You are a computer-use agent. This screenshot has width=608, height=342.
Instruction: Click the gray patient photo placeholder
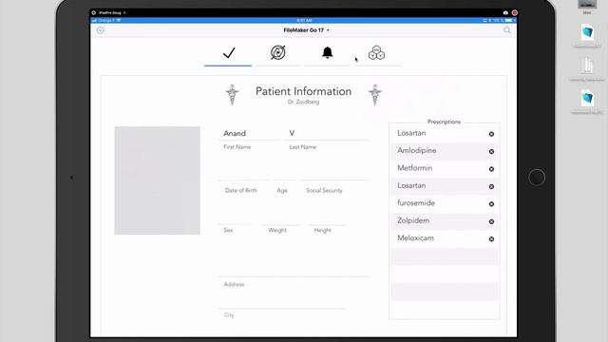[x=157, y=180]
